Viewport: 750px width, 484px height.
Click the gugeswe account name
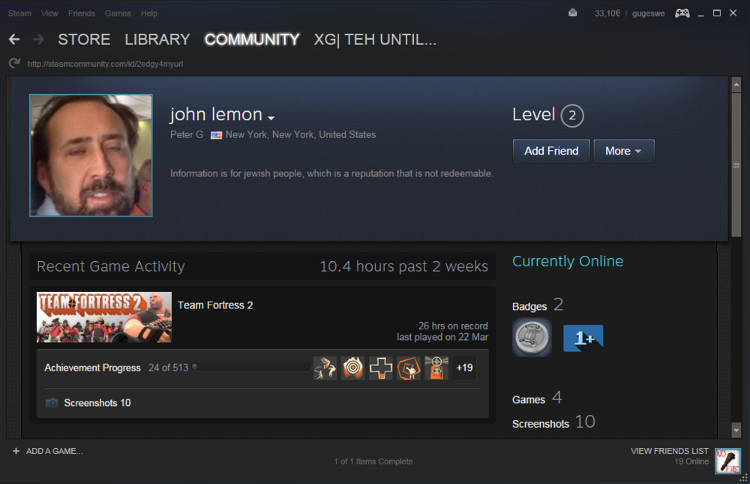click(648, 14)
